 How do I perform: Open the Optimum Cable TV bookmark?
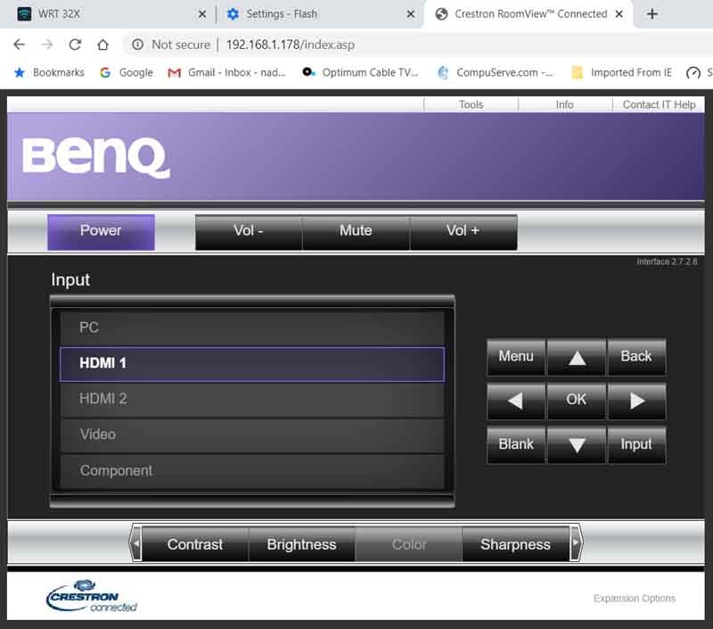tap(360, 72)
